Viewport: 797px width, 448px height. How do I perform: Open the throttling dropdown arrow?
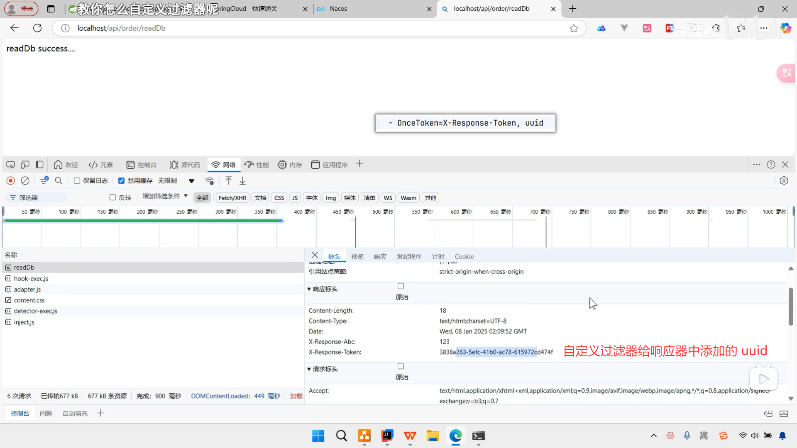191,181
